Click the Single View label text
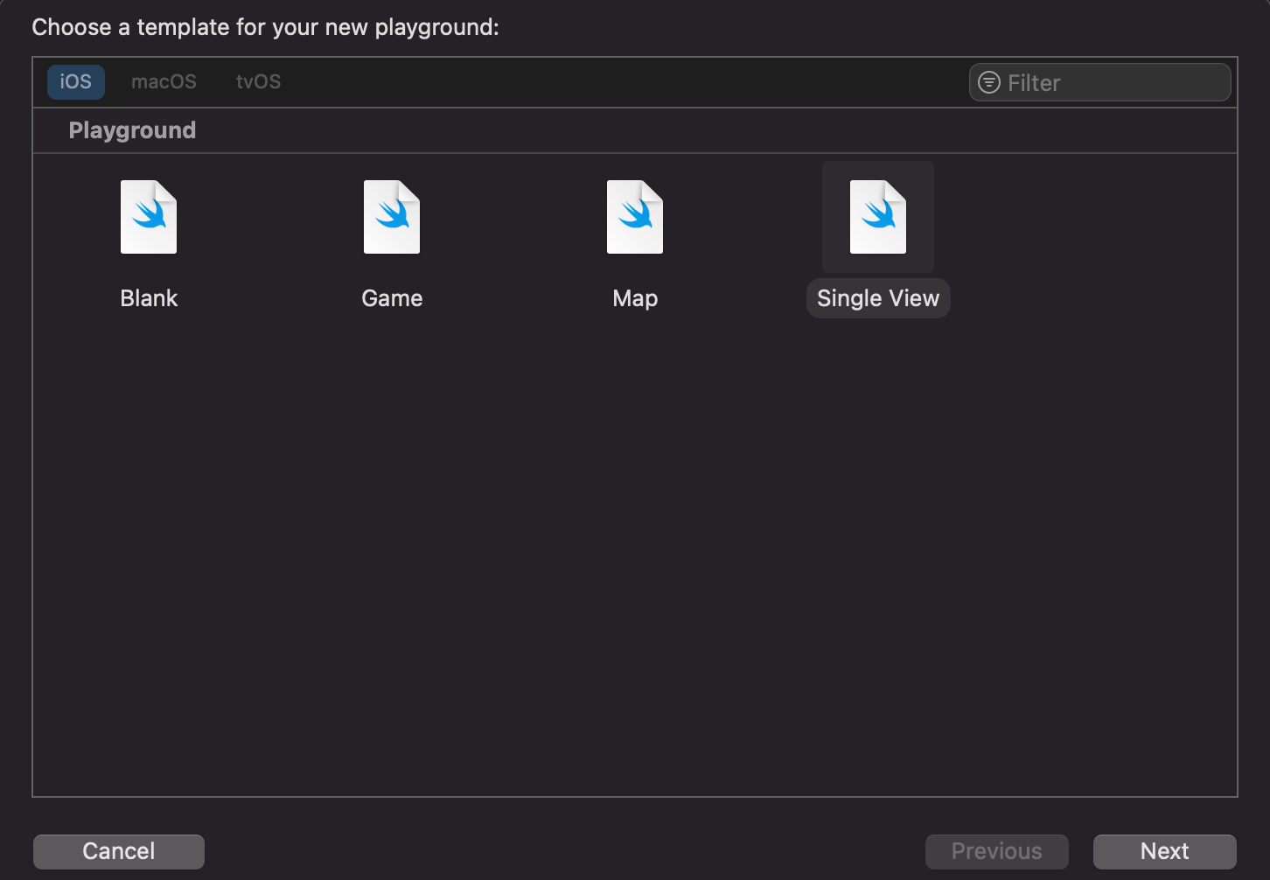The height and width of the screenshot is (880, 1270). pyautogui.click(x=878, y=298)
